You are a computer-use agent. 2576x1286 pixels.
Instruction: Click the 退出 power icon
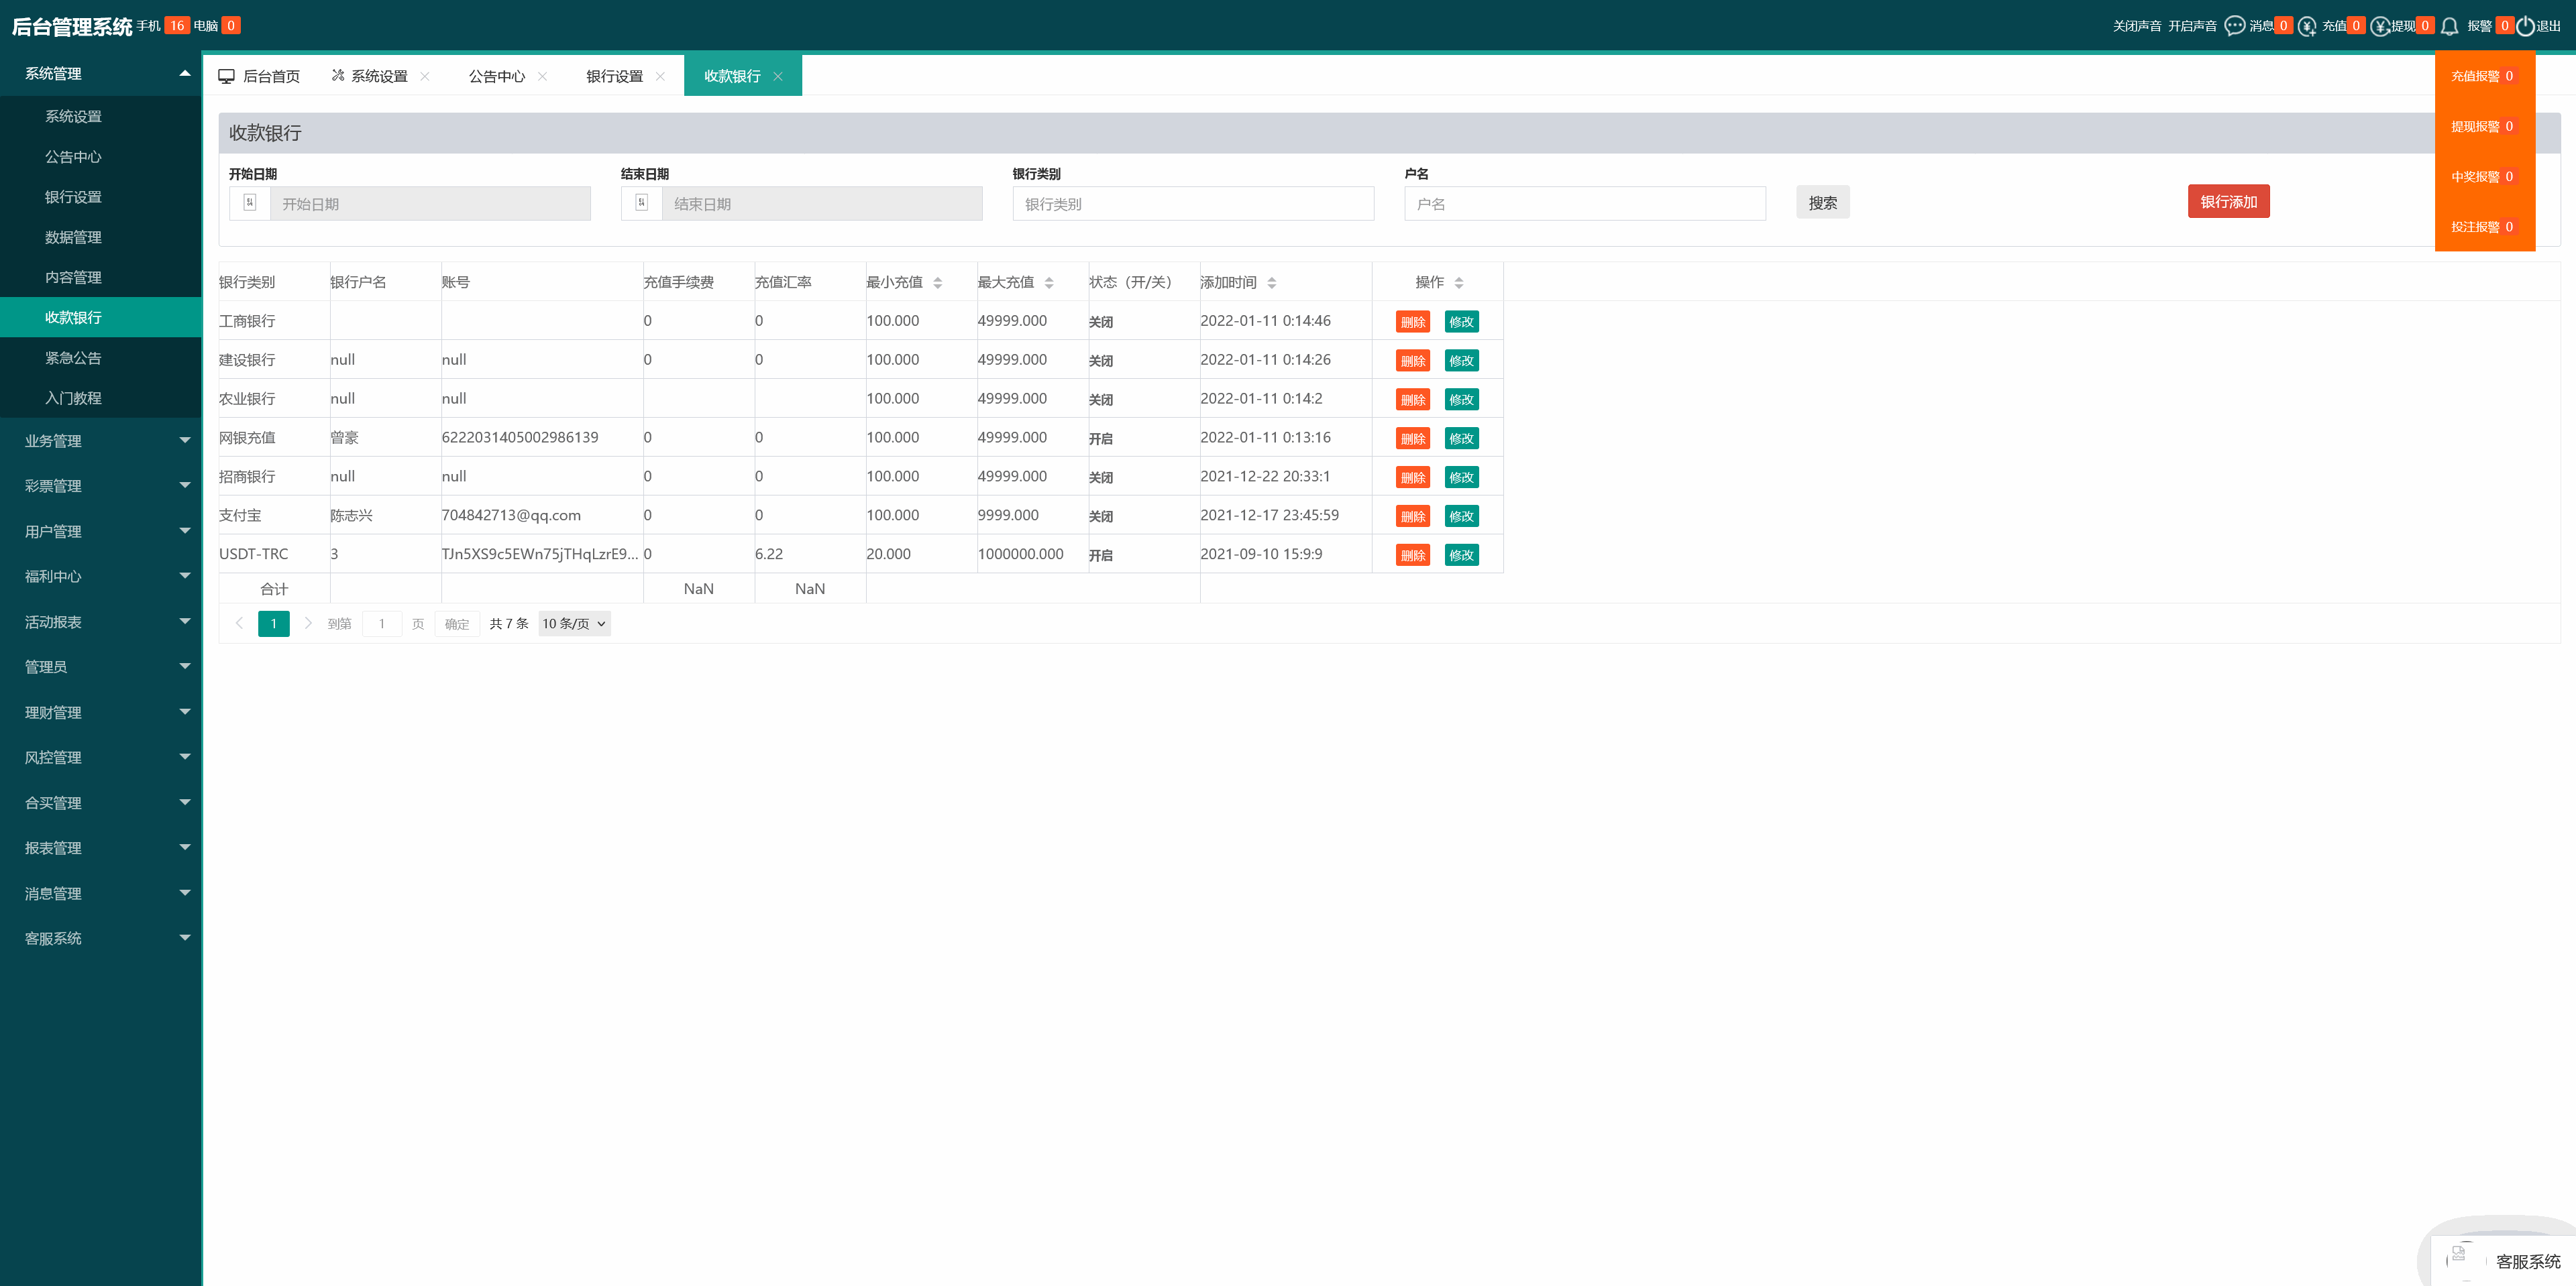click(2525, 26)
